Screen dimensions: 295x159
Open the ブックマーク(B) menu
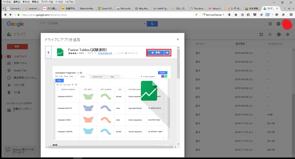(47, 2)
